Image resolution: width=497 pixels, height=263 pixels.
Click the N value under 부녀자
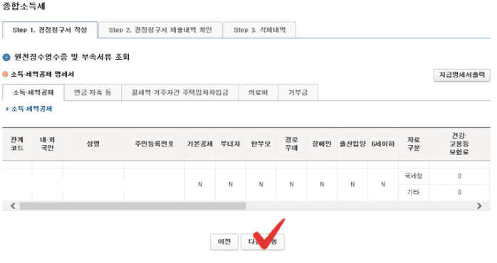231,184
